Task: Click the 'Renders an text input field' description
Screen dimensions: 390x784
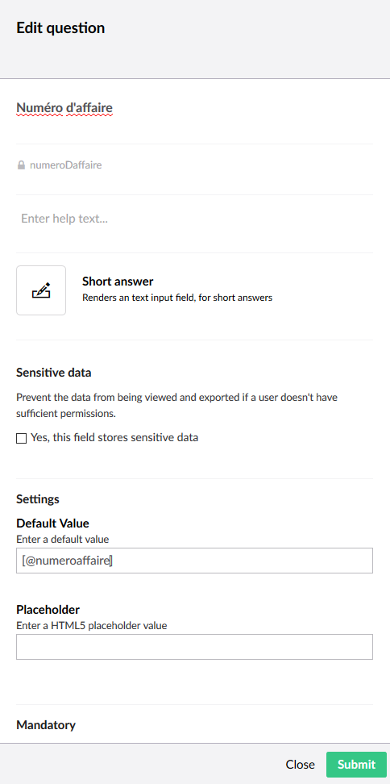Action: point(177,298)
